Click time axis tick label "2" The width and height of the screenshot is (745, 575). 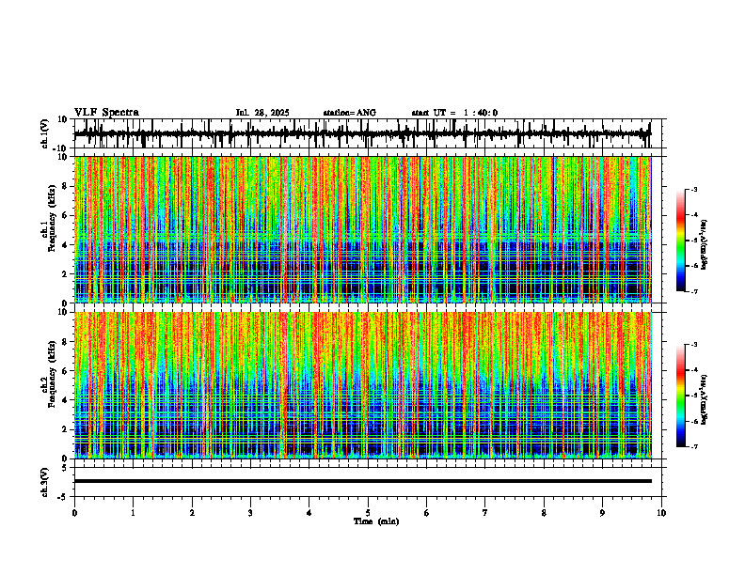click(x=192, y=513)
